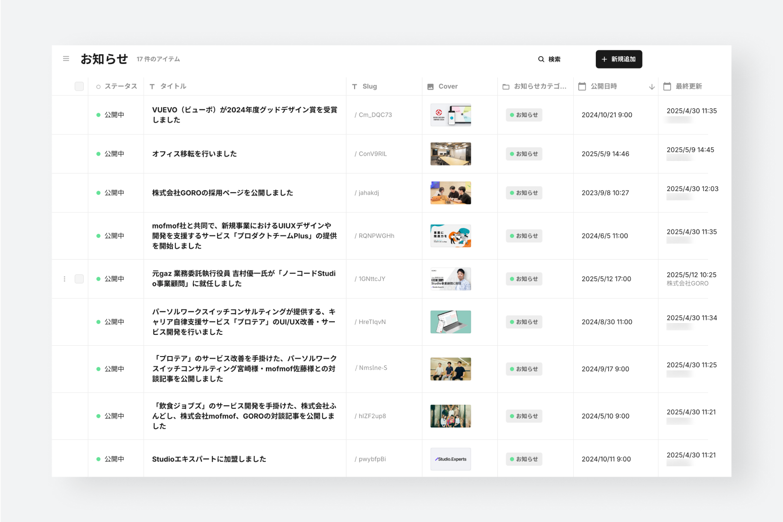Open the hamburger menu beside お知らせ
Viewport: 783px width, 522px height.
click(66, 59)
